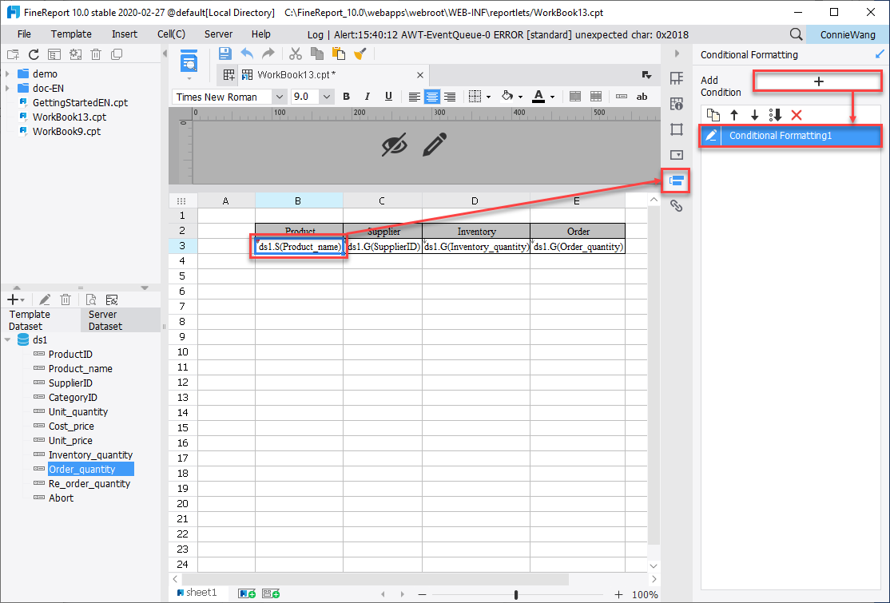Viewport: 890px width, 603px height.
Task: Select ConnieWang account link
Action: tap(848, 34)
